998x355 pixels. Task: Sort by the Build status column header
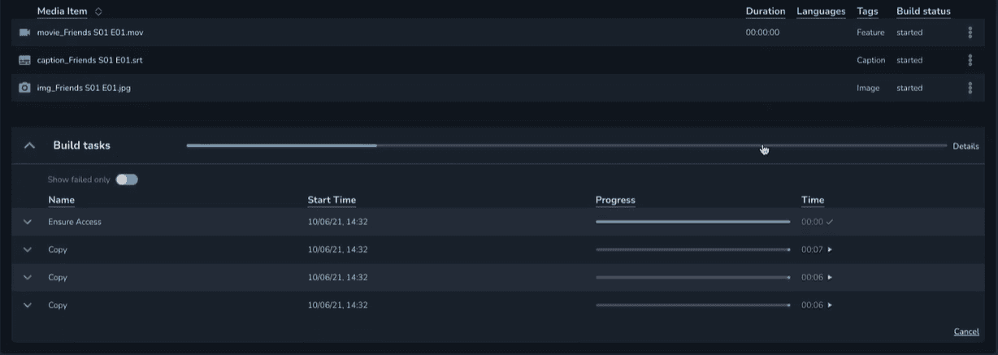coord(923,11)
